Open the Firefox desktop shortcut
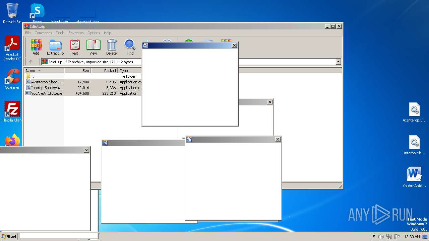The width and height of the screenshot is (429, 241). pyautogui.click(x=12, y=140)
